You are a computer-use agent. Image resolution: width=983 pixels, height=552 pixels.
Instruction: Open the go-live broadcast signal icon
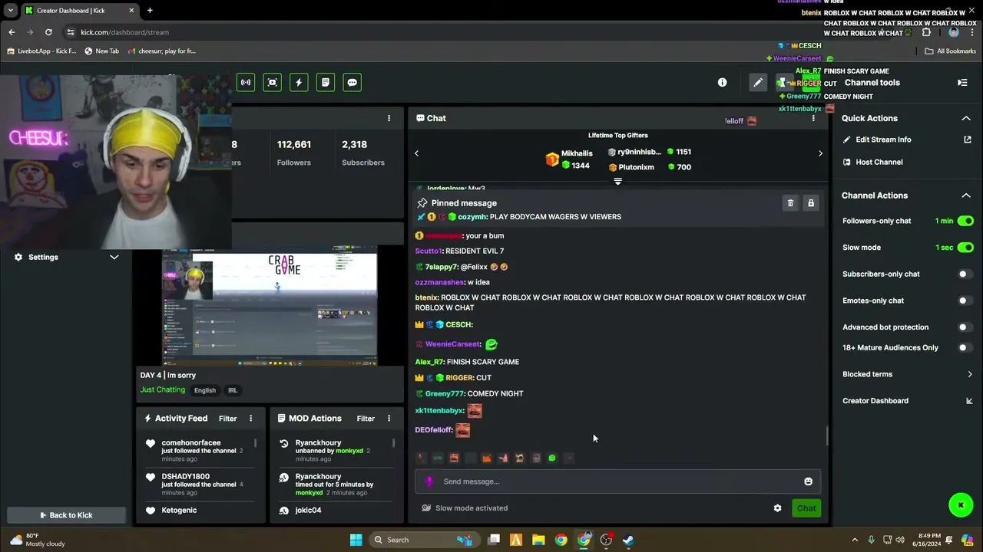(x=246, y=82)
